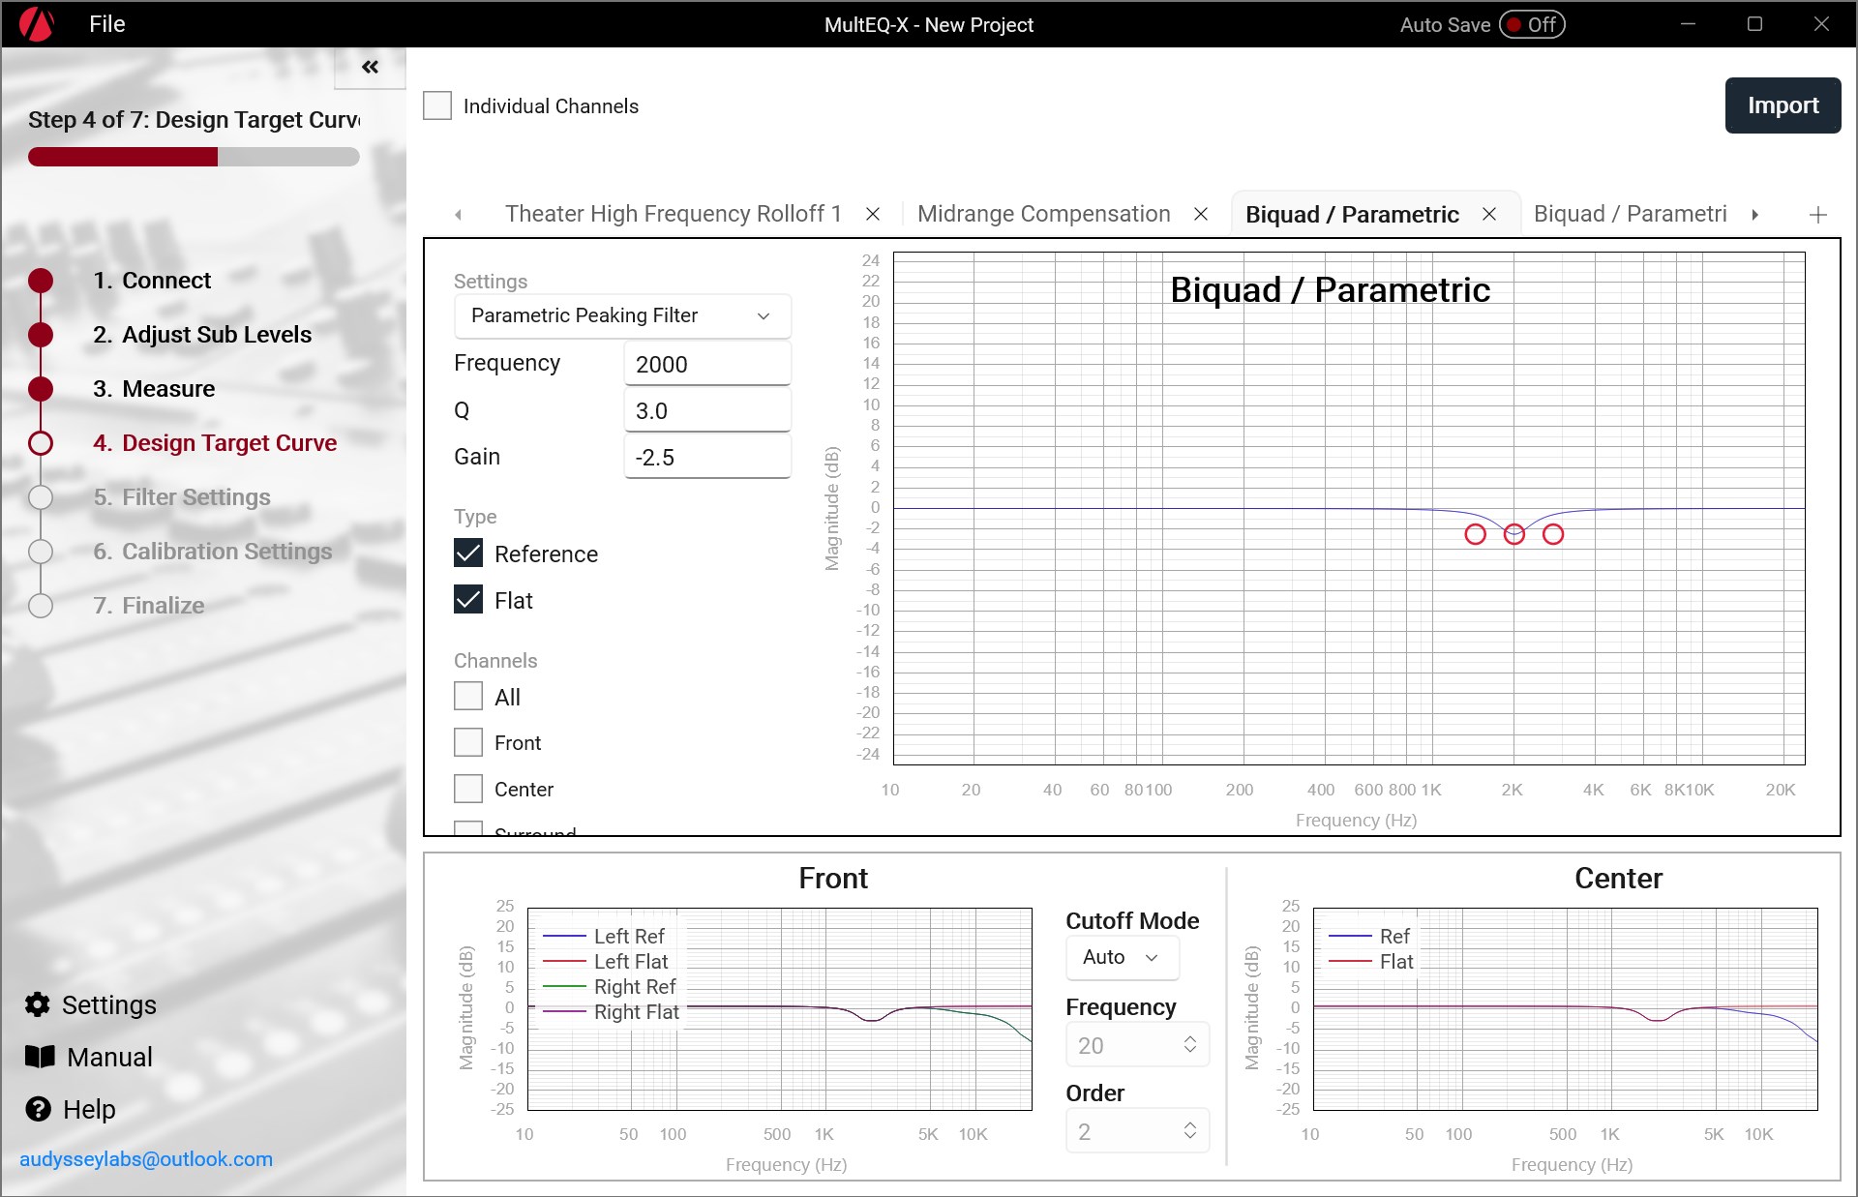Image resolution: width=1858 pixels, height=1197 pixels.
Task: Collapse the sidebar with double-chevron icon
Action: tap(370, 67)
